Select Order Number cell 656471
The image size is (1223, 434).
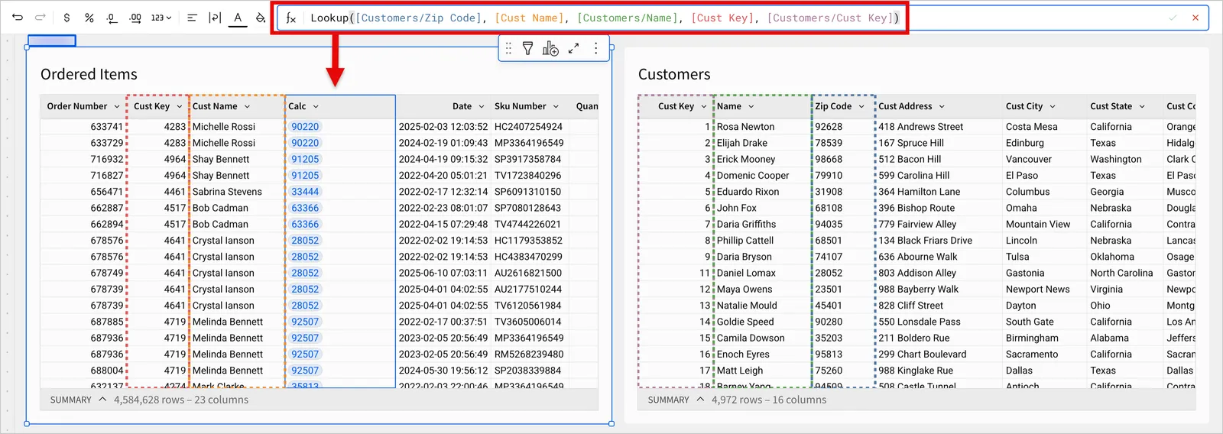(x=107, y=192)
